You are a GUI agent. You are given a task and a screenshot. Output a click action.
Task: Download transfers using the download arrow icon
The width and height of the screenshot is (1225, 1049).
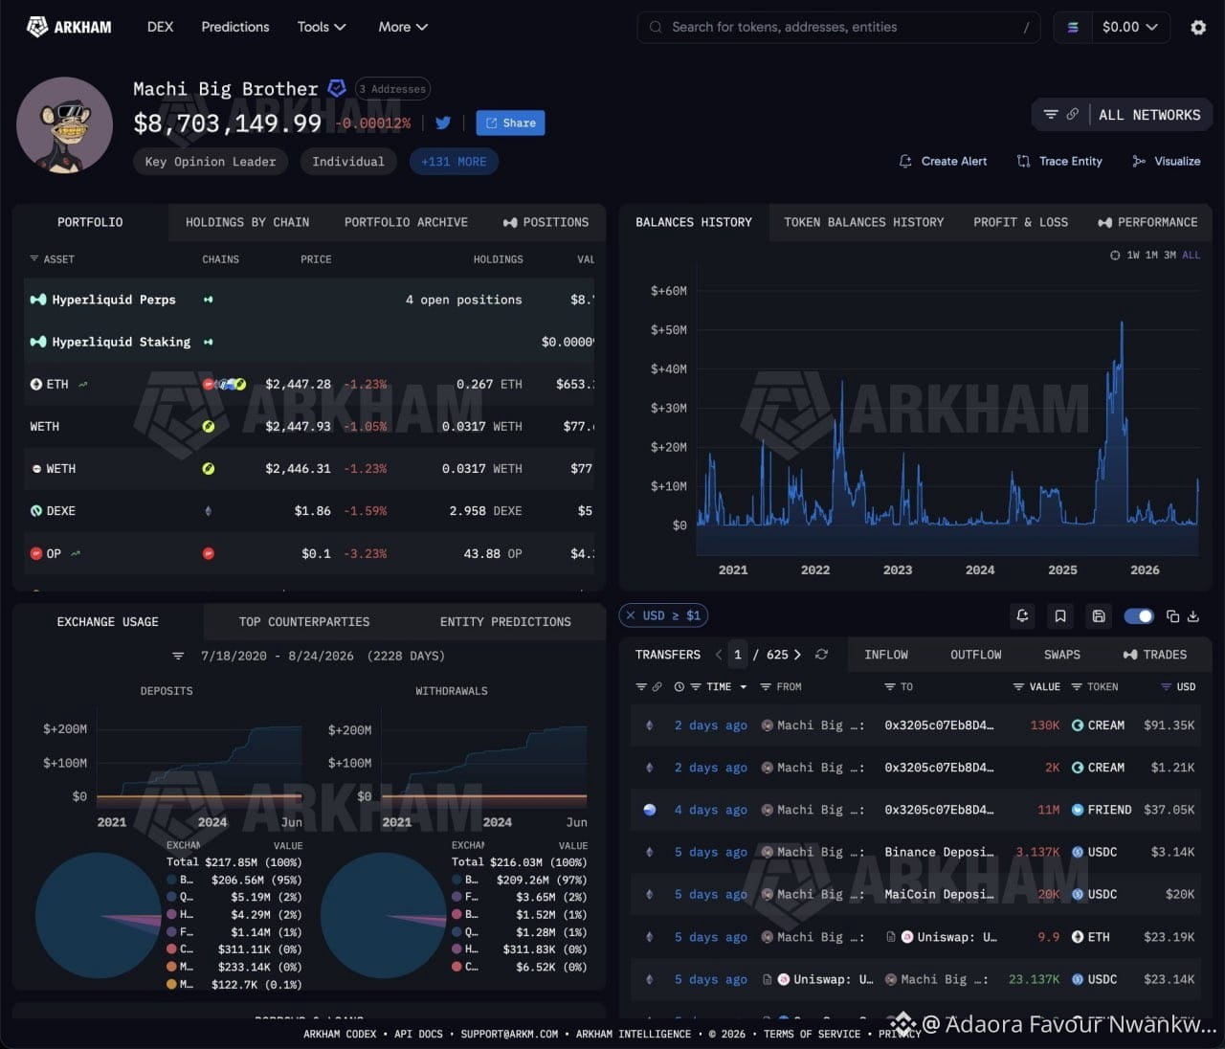1193,616
